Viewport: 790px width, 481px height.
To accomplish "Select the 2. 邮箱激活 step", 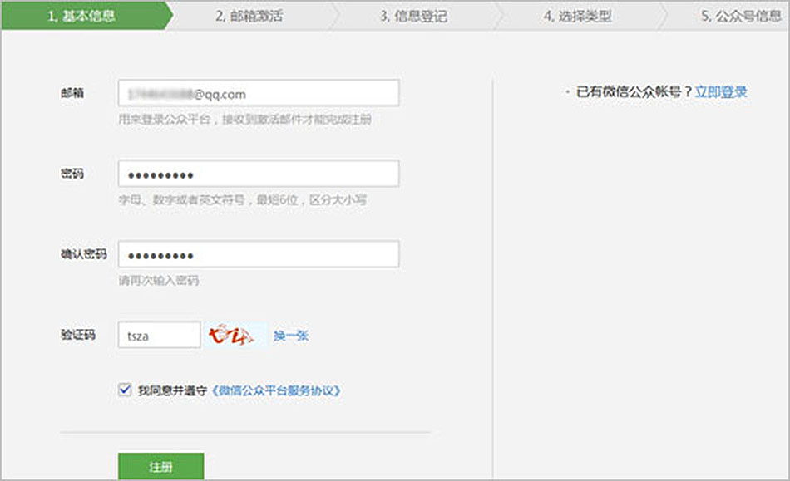I will pyautogui.click(x=248, y=16).
